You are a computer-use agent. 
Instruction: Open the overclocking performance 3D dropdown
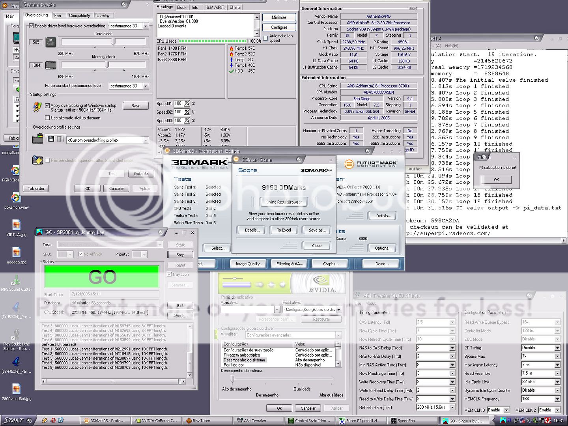(146, 26)
